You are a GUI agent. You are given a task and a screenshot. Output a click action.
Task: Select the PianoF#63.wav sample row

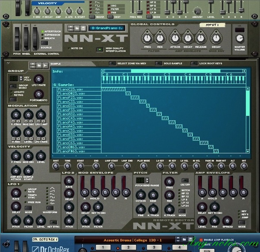(x=79, y=151)
